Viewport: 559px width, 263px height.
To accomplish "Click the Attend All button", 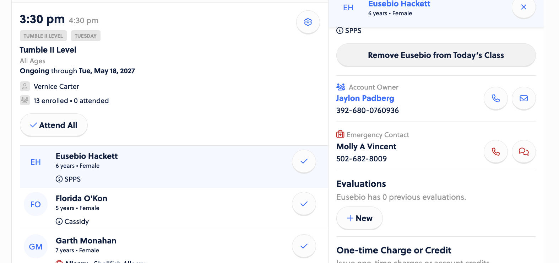I will pos(54,125).
